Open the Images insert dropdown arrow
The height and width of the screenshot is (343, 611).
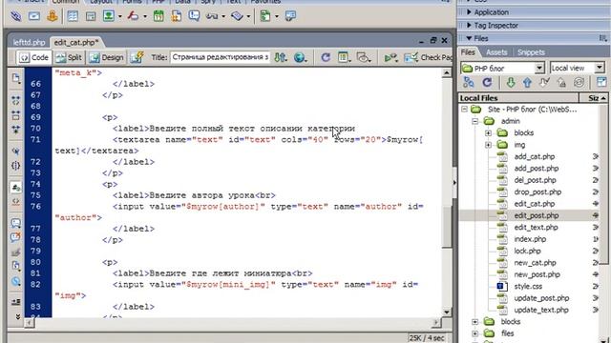coord(119,16)
